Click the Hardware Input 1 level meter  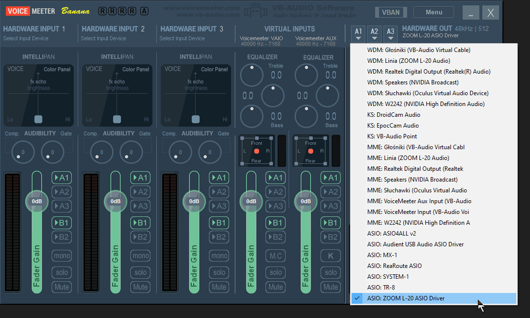[x=12, y=232]
